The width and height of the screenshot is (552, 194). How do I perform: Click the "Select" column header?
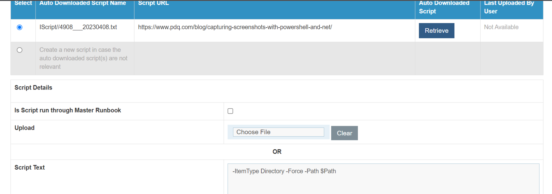pos(23,3)
